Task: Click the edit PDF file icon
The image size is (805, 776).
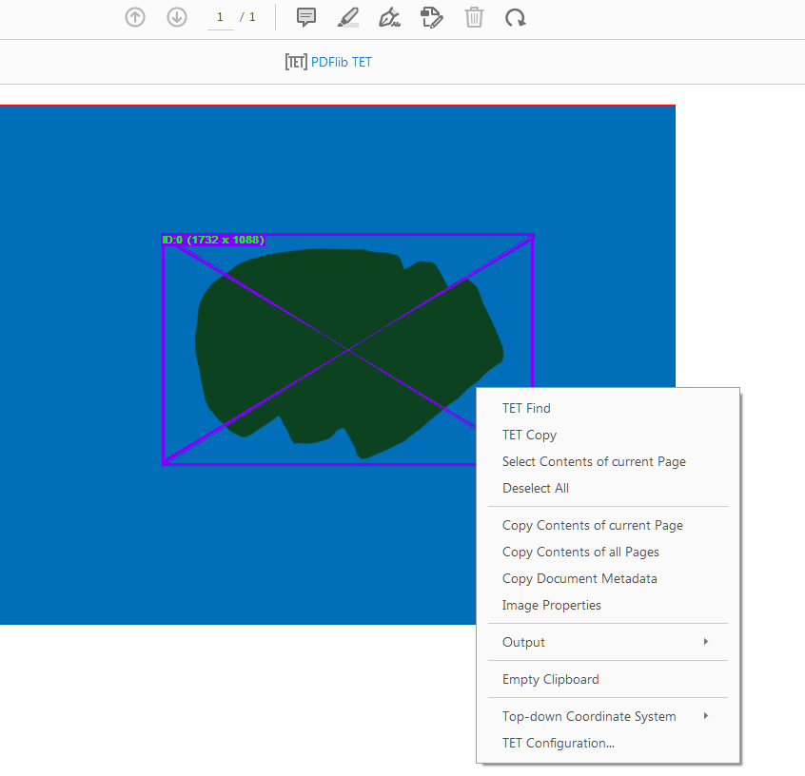Action: click(x=432, y=17)
